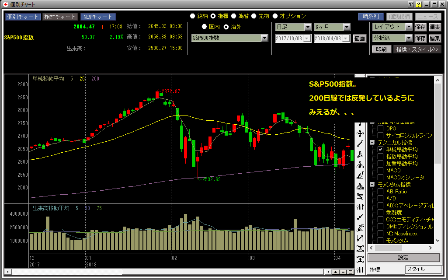Screen dimensions: 448x280
Task: Open the 日足 timeframe dropdown
Action: pos(308,27)
